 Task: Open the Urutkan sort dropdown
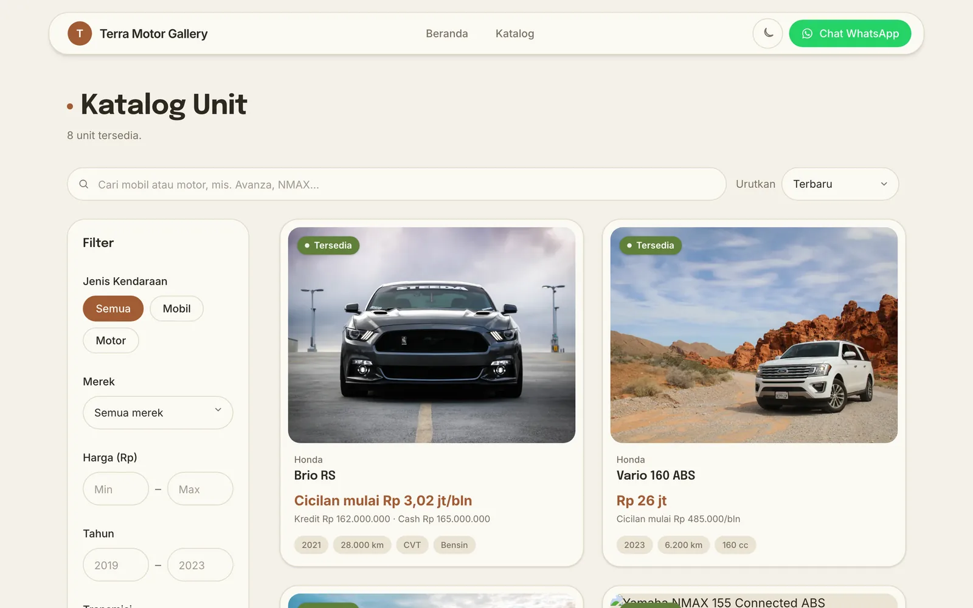click(x=840, y=184)
